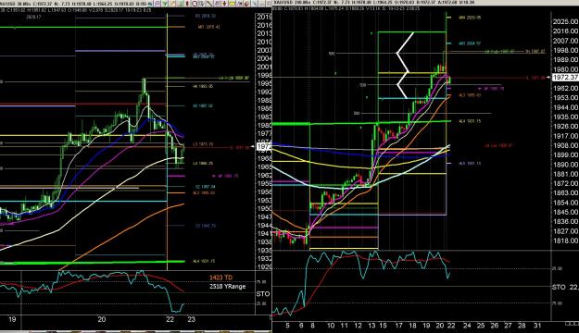Screen dimensions: 579x333
Task: Click 1953.00 on right chart price axis
Action: coord(565,98)
